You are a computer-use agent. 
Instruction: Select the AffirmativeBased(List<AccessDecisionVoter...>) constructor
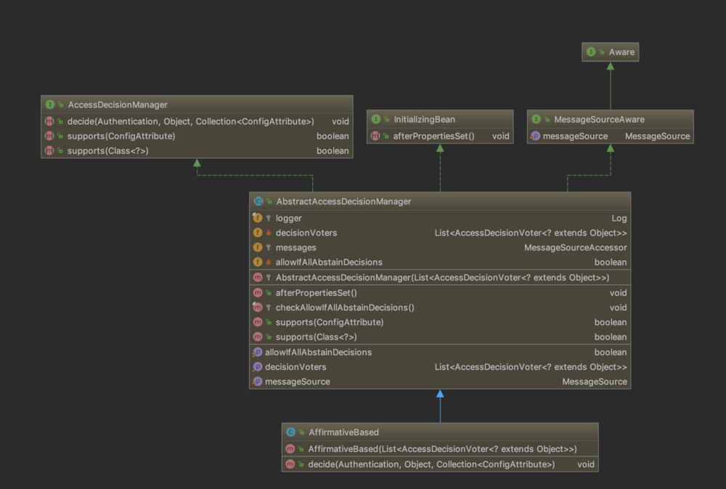442,449
